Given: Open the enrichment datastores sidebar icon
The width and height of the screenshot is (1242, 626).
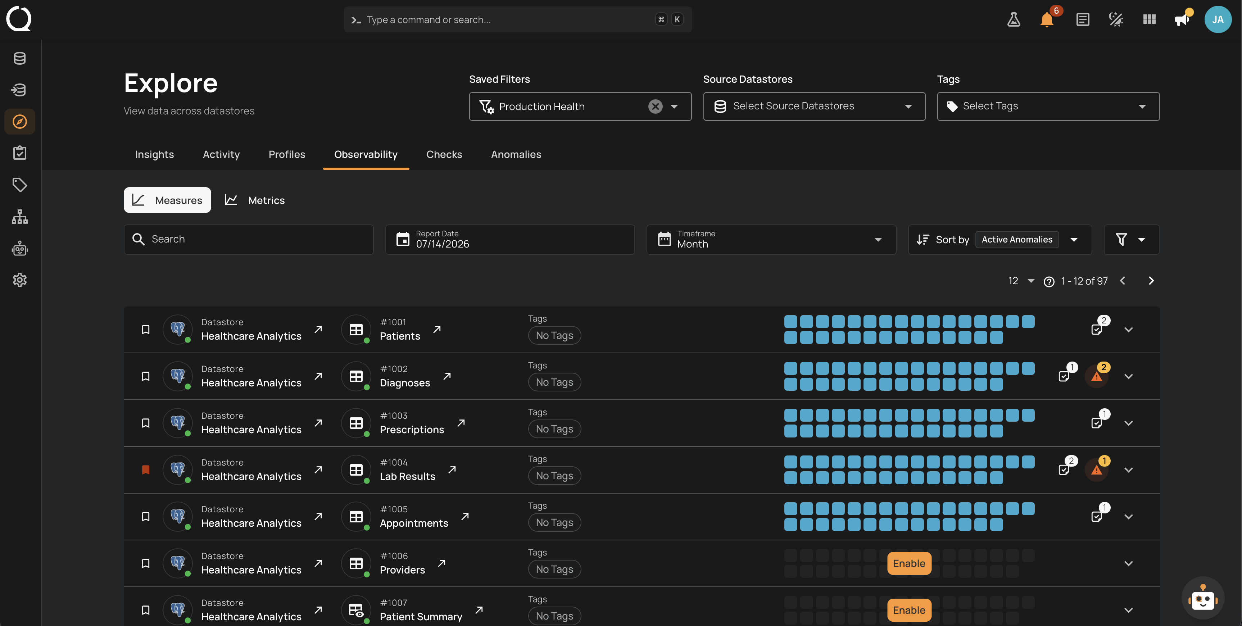Looking at the screenshot, I should (x=19, y=90).
